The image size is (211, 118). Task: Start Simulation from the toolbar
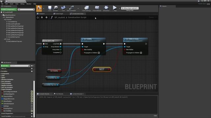tap(106, 8)
